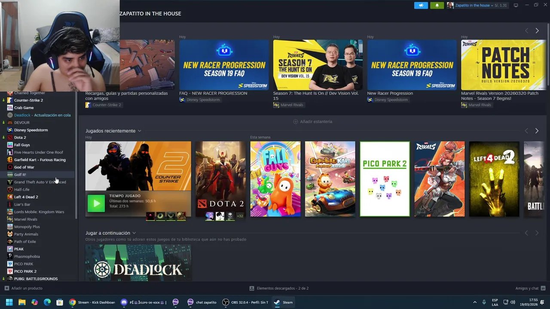Open Microsoft Edge from the taskbar
Screen dimensions: 550x309
tap(47, 302)
